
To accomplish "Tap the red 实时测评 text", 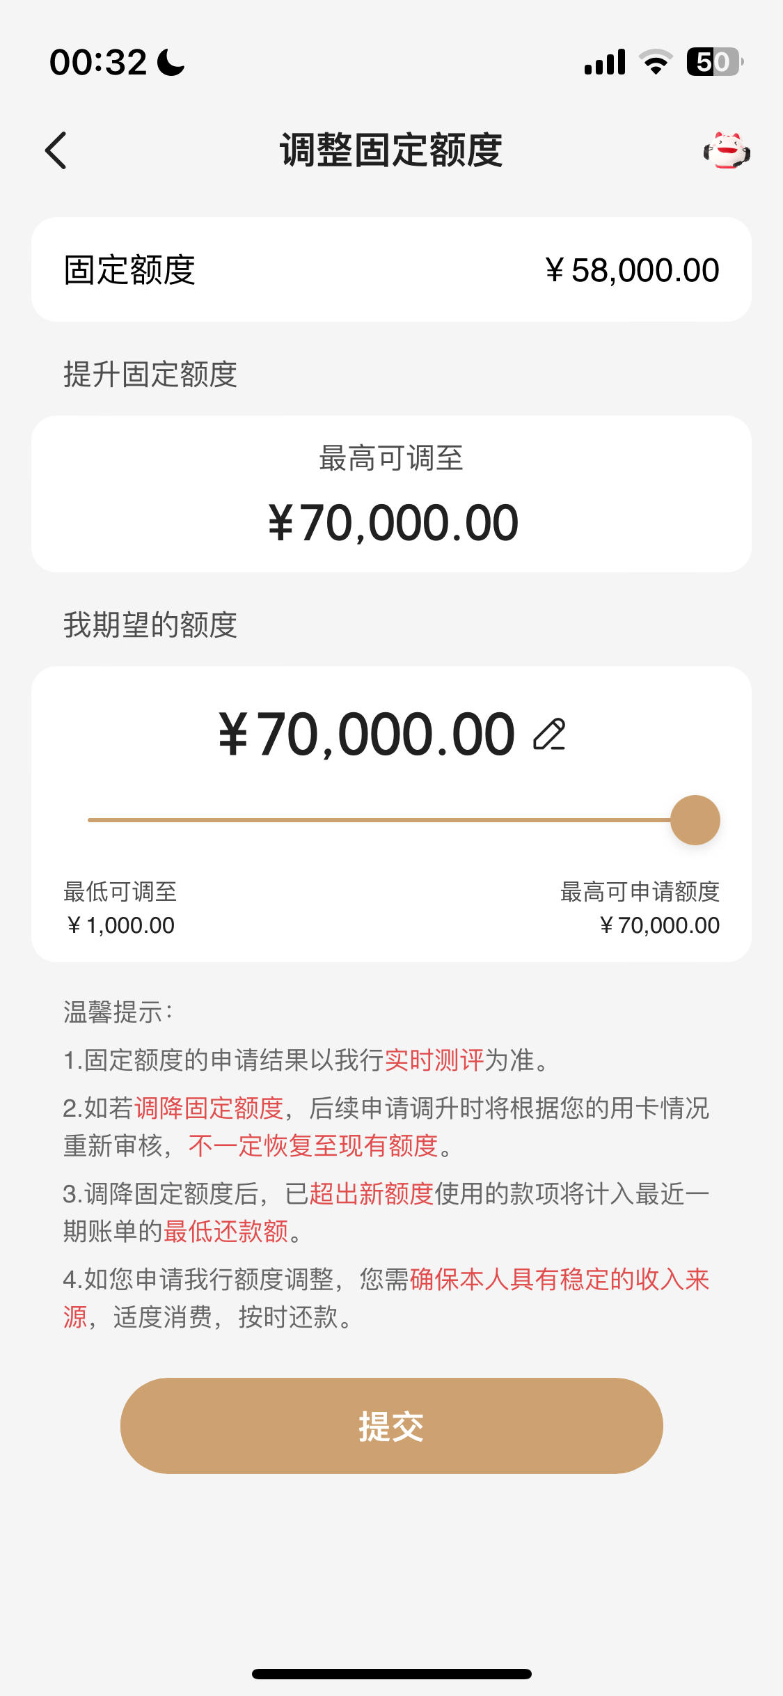I will (x=434, y=1060).
